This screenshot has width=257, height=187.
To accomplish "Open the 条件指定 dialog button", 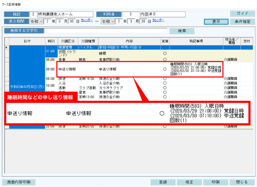I will coord(242,22).
